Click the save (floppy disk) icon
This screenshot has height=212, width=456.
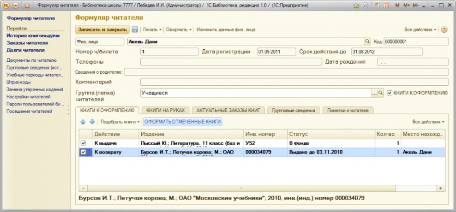click(x=135, y=29)
